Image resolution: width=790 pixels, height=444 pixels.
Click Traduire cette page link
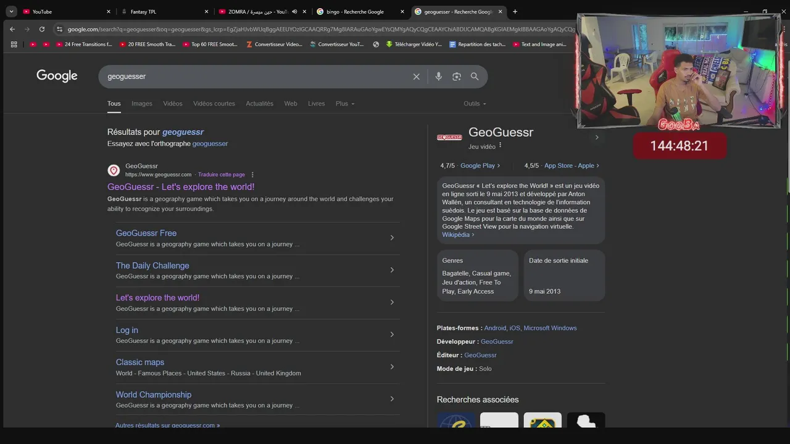pyautogui.click(x=222, y=175)
